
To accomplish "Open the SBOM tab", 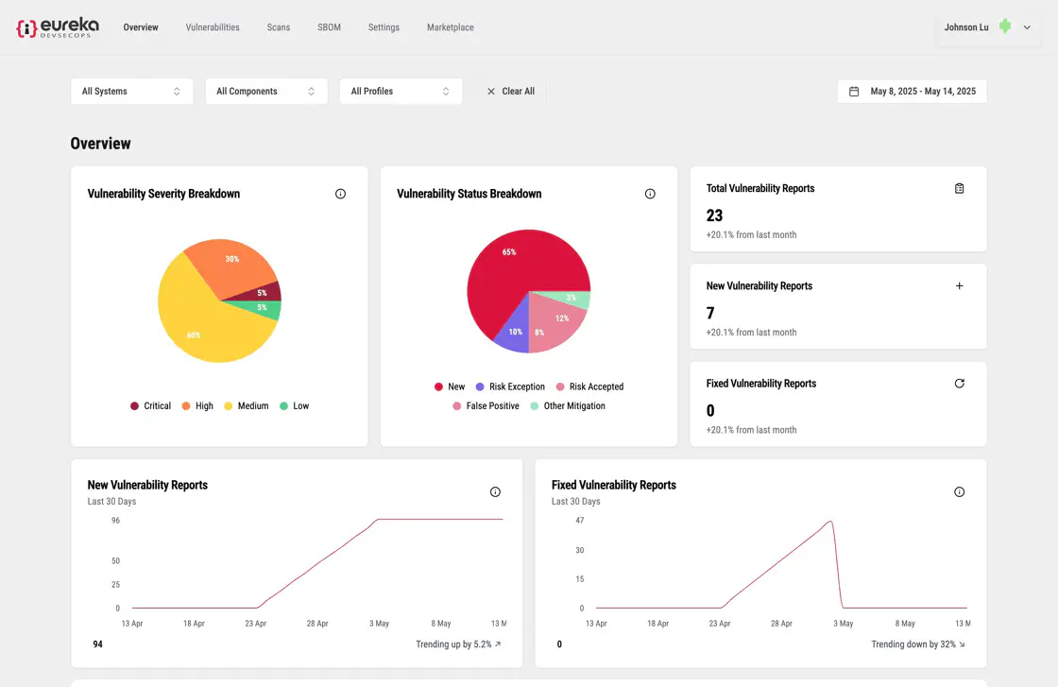I will pyautogui.click(x=329, y=27).
